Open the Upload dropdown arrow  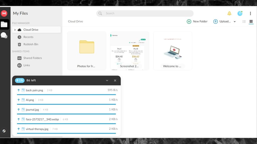[234, 21]
